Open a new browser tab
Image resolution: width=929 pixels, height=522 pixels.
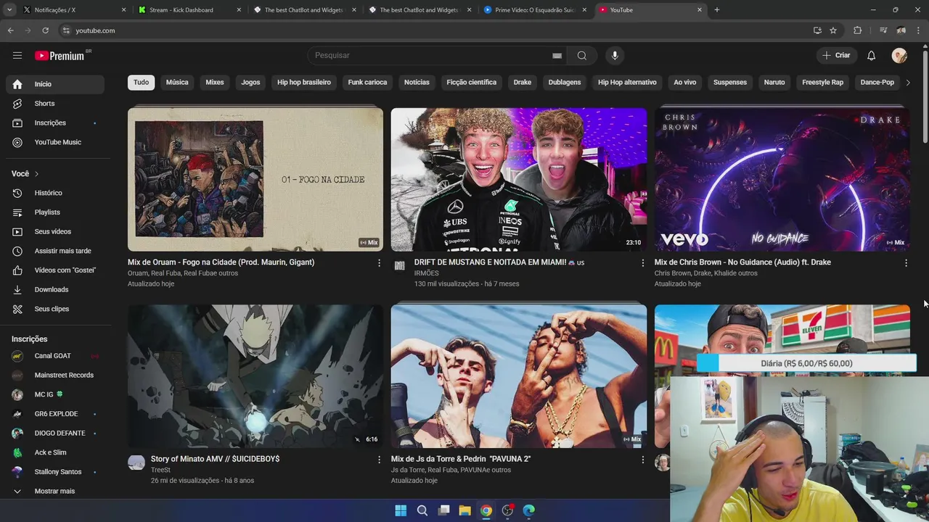(716, 10)
